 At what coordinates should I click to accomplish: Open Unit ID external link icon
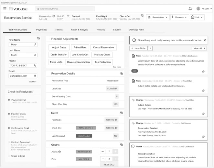pyautogui.click(x=68, y=16)
